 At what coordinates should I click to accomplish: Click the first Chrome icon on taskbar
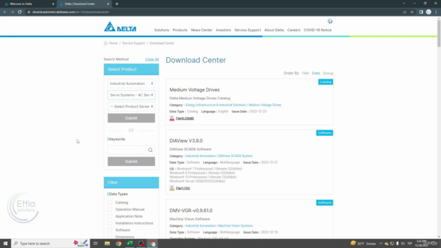(119, 243)
